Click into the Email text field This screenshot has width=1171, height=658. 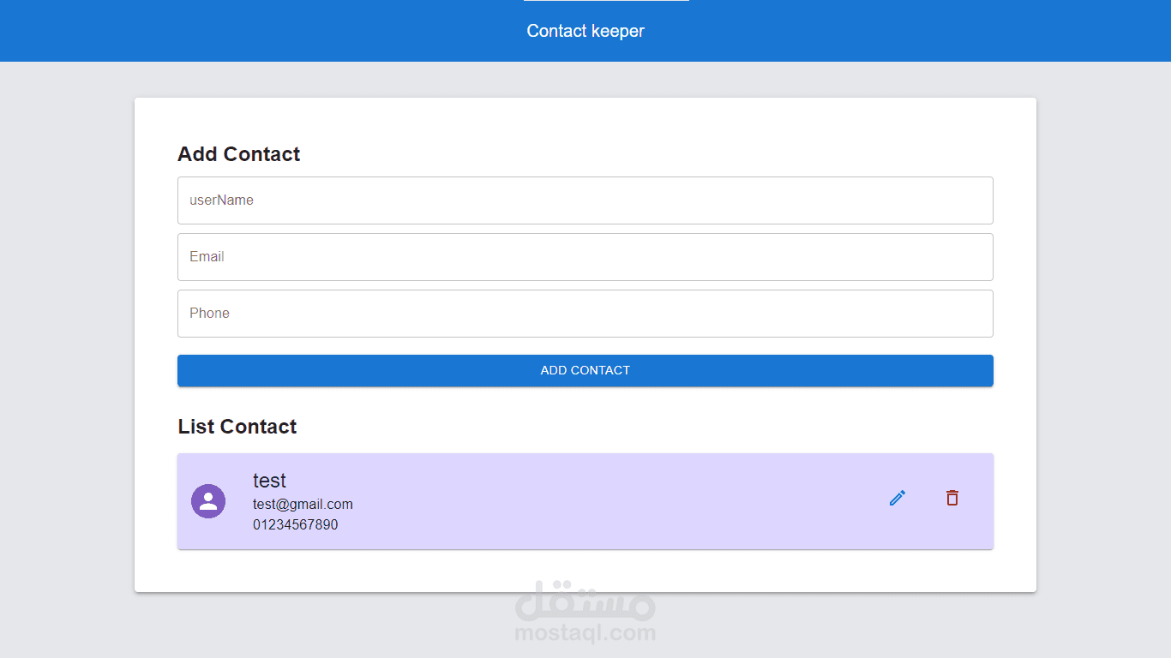coord(585,257)
